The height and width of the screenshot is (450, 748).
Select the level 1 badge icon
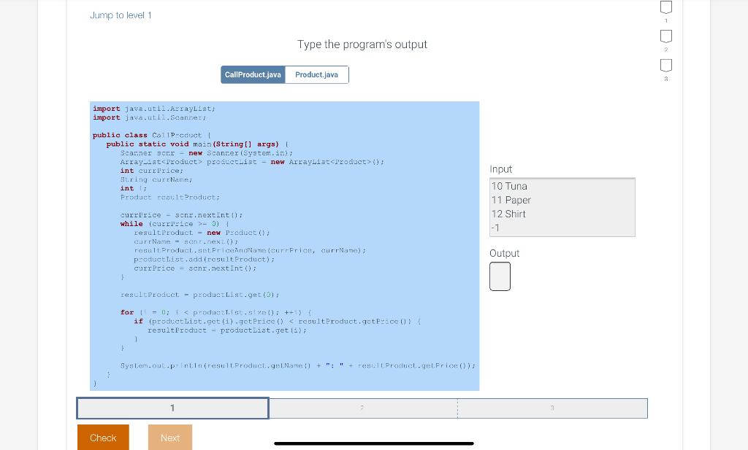point(665,7)
